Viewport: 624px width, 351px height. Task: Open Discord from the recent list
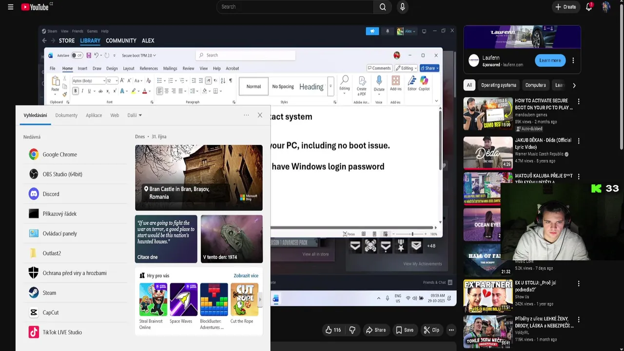click(75, 194)
